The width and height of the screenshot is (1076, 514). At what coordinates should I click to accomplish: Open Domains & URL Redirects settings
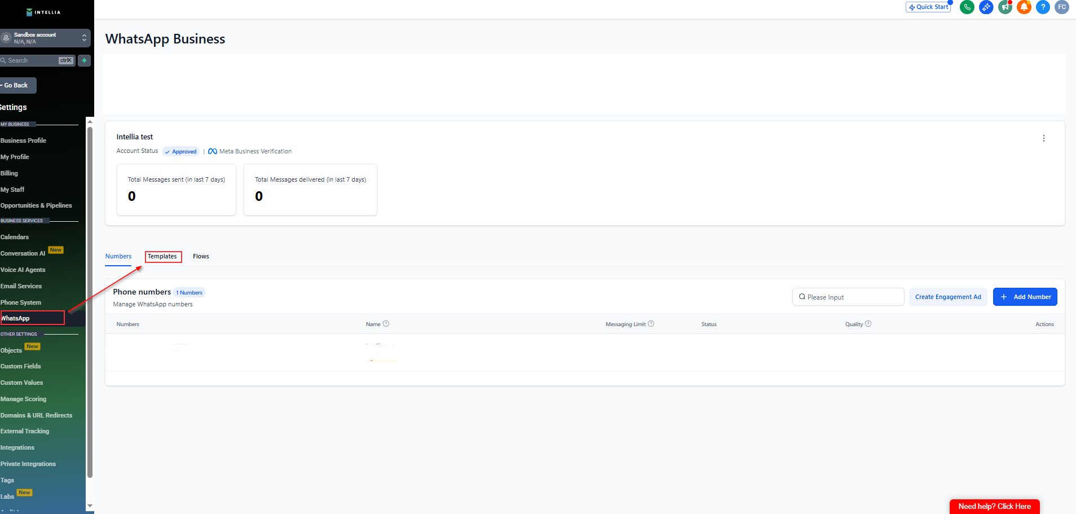tap(37, 415)
